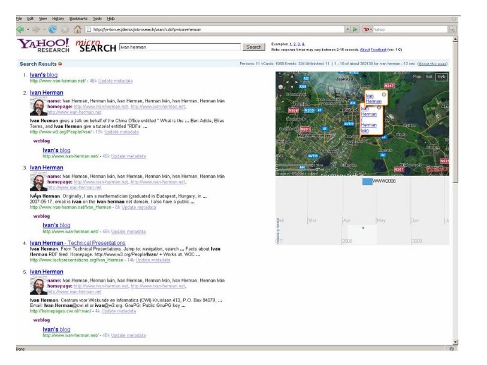Open the forward button history dropdown

(44, 29)
